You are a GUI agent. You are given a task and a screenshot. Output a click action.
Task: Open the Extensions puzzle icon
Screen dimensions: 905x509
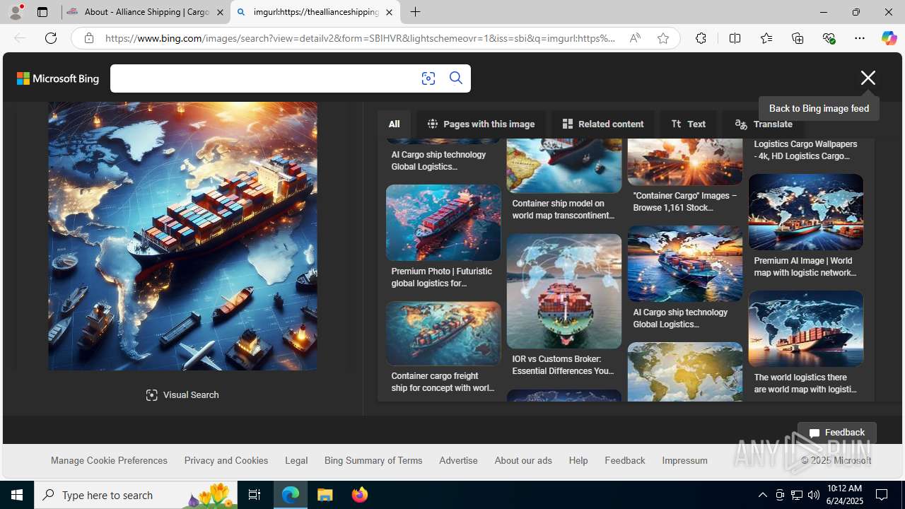[x=701, y=38]
